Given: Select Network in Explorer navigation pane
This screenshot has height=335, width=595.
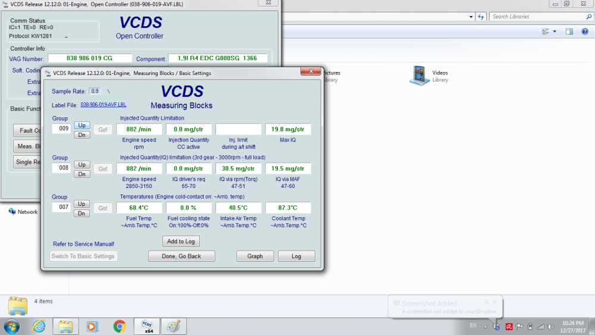Looking at the screenshot, I should 24,212.
